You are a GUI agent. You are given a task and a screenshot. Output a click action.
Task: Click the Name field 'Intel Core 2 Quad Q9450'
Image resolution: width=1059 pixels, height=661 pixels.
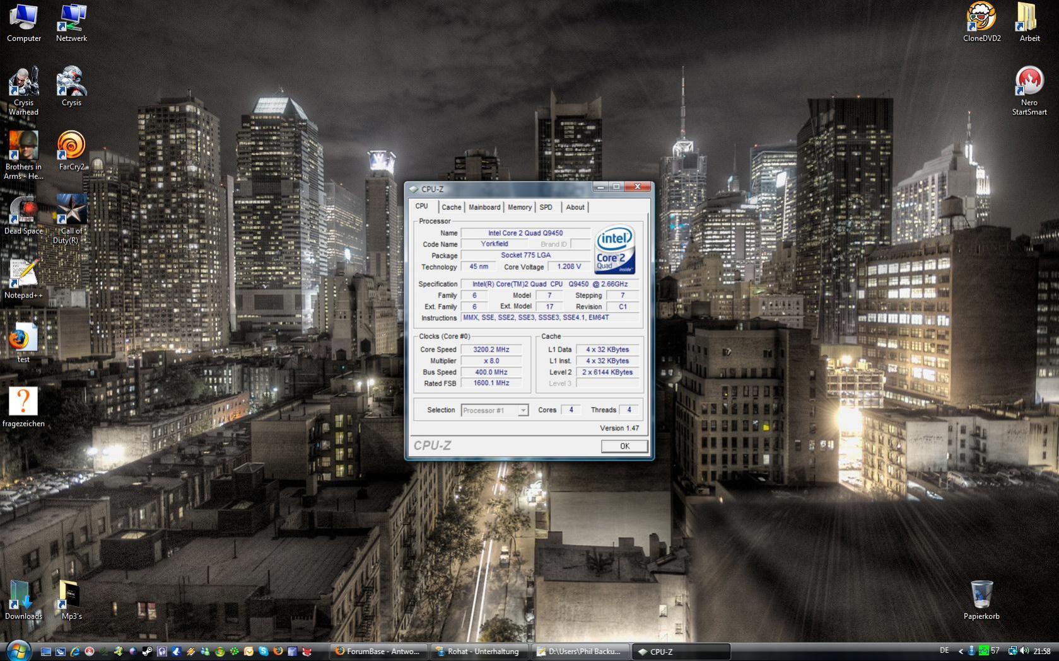525,233
